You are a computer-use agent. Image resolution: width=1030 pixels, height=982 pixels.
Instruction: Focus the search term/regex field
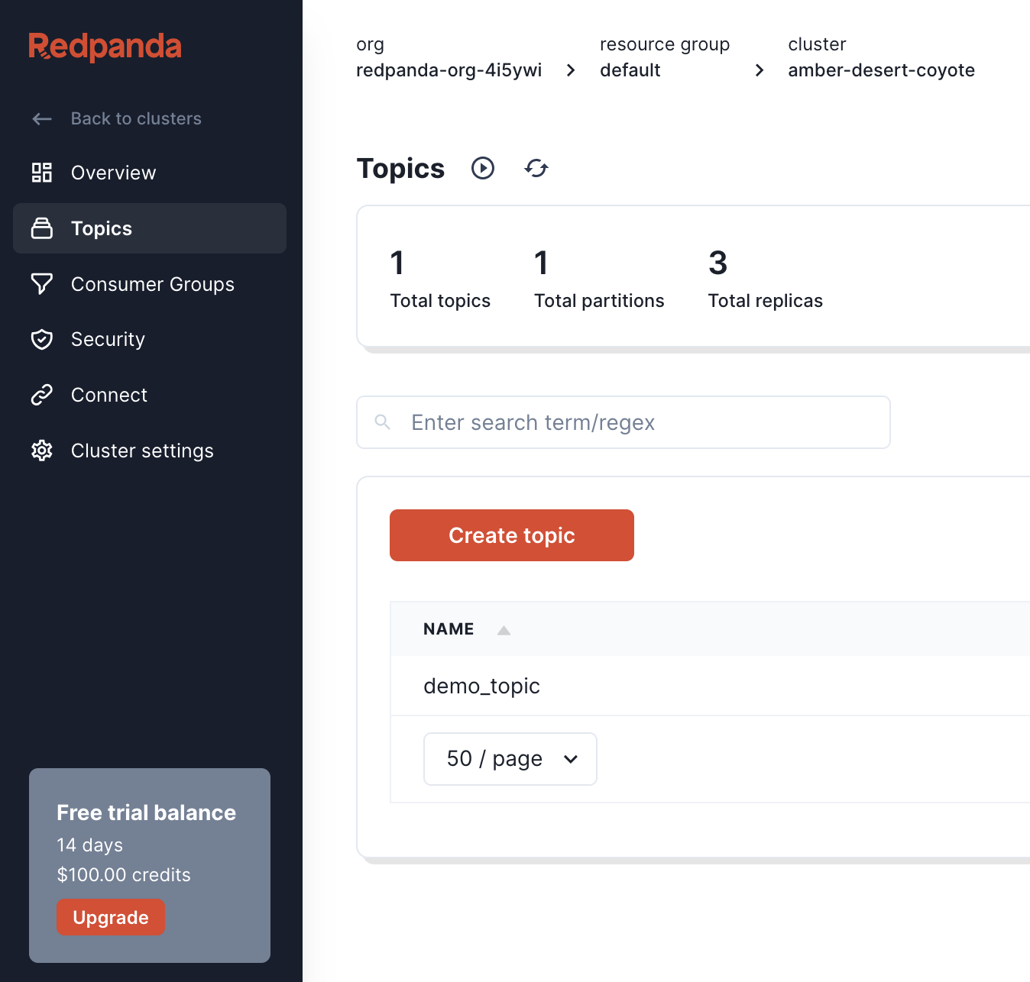623,422
